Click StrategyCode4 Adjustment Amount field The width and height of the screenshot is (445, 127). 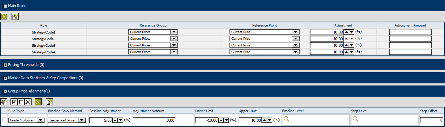410,52
